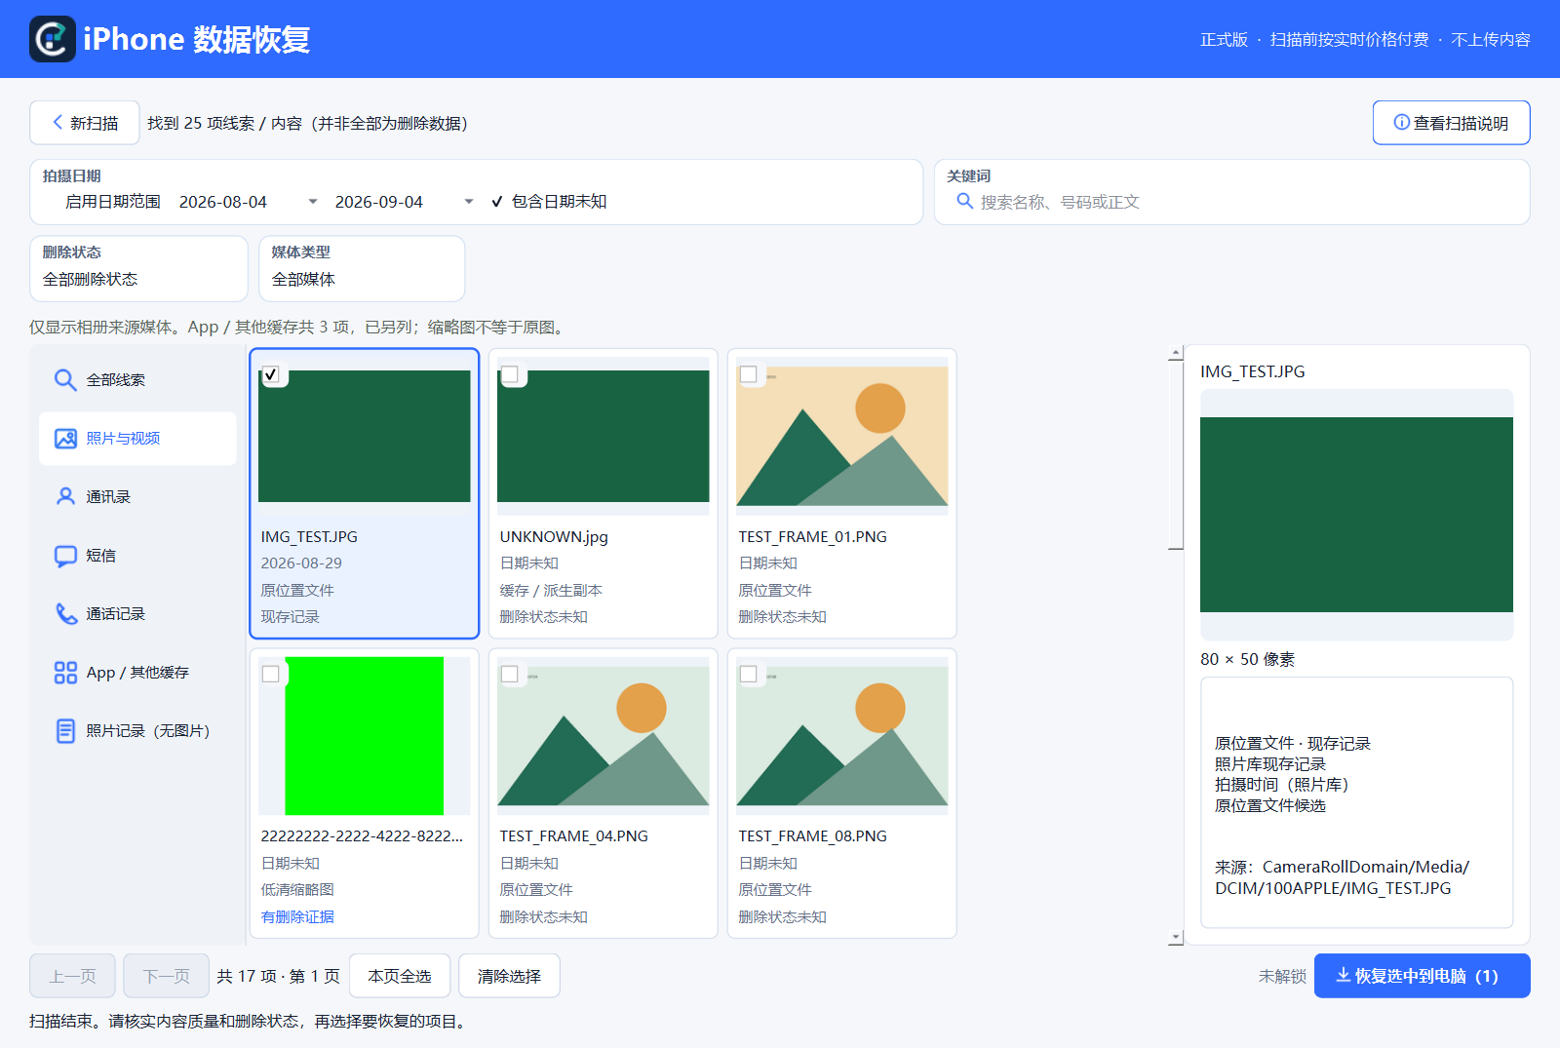Tick the TEST_FRAME_04.PNG card checkbox
1560x1048 pixels.
[x=510, y=674]
